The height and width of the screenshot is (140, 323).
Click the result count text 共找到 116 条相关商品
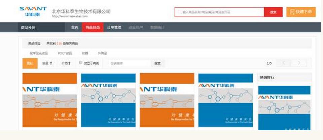click(x=62, y=43)
